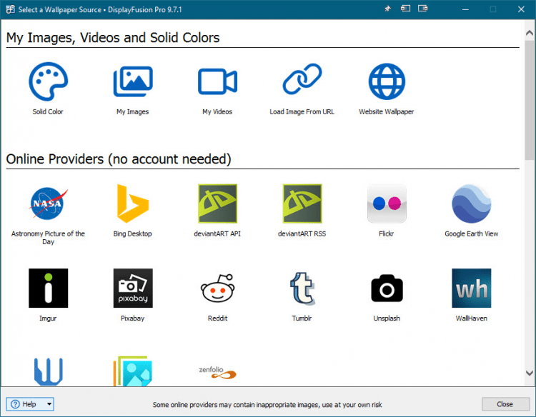Select the Solid Color palette icon
Viewport: 536px width, 417px height.
48,81
